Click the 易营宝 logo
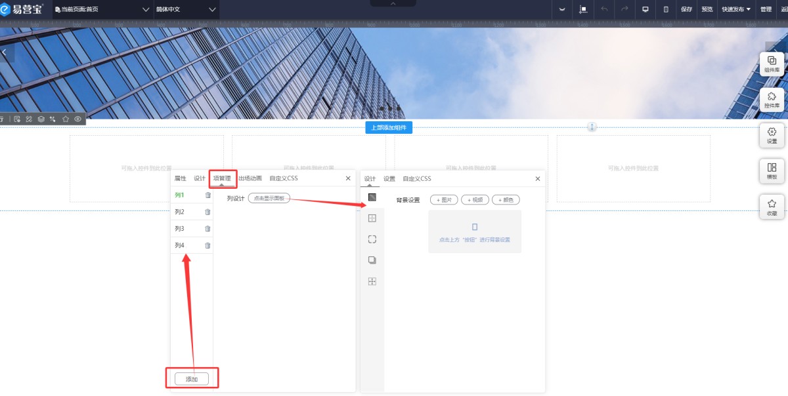 22,9
